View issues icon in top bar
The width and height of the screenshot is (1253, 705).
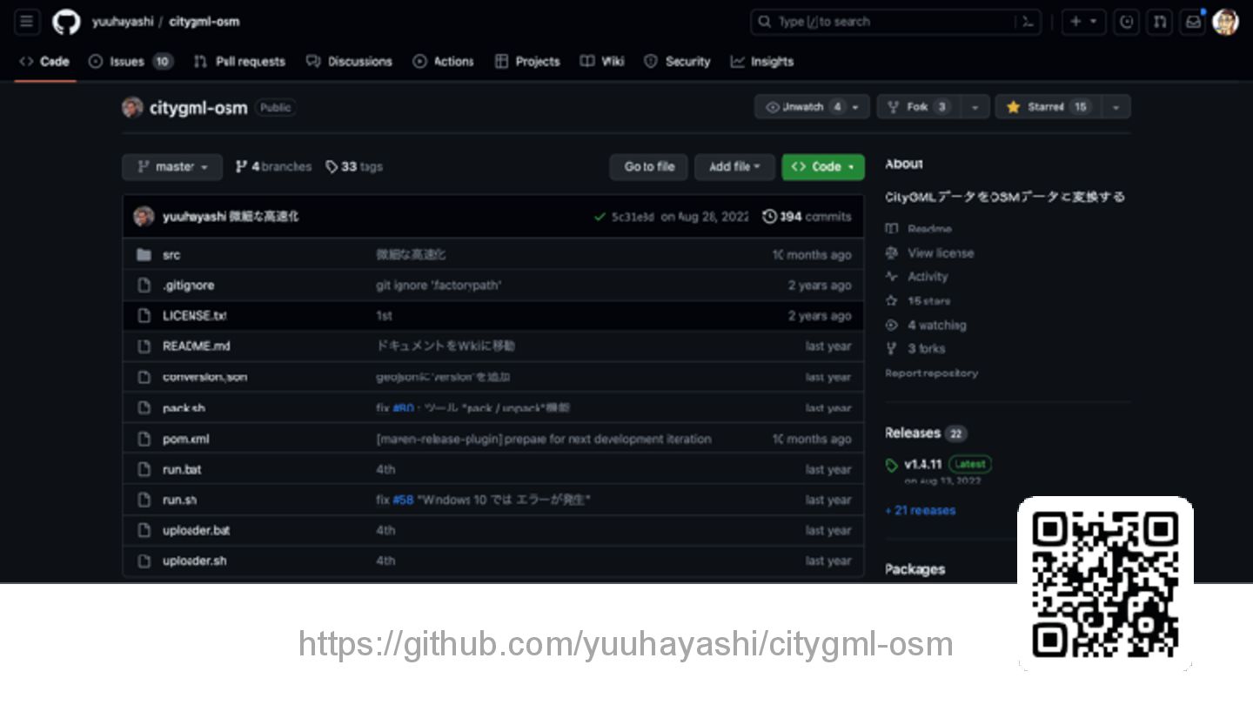click(1127, 22)
